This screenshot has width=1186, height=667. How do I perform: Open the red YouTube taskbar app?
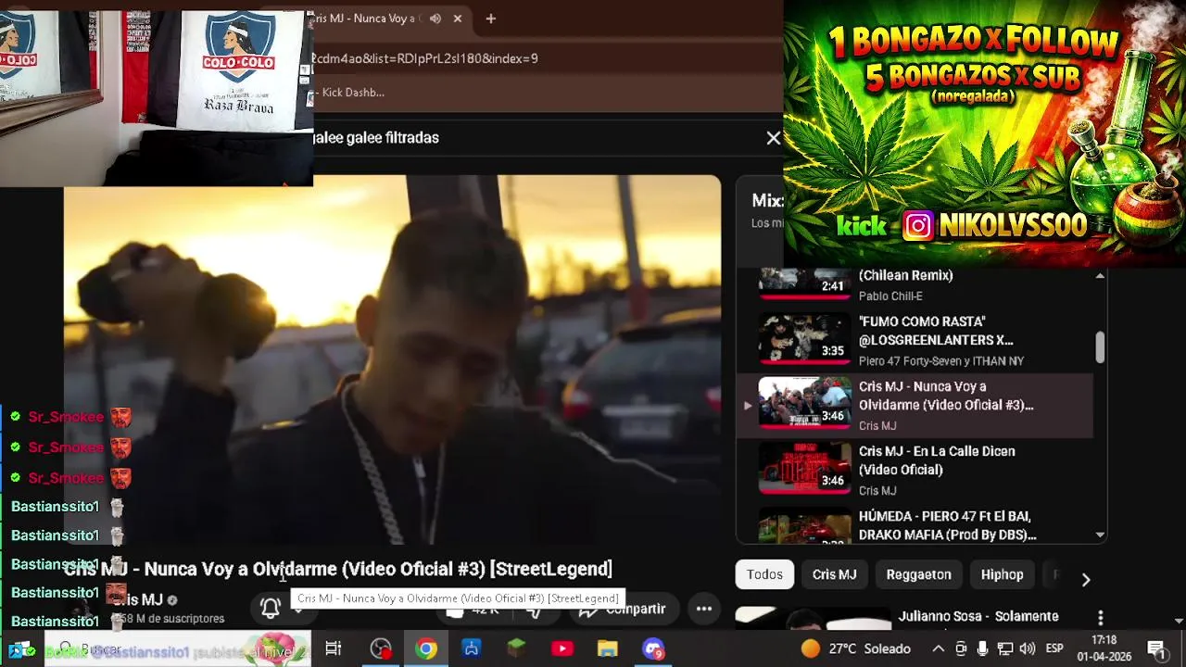tap(562, 648)
